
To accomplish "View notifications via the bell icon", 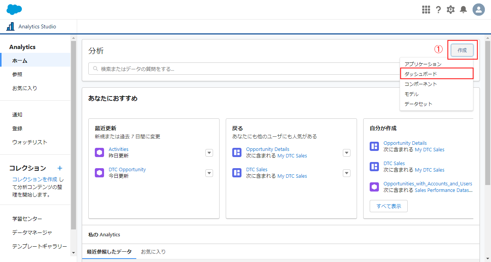I will [463, 10].
